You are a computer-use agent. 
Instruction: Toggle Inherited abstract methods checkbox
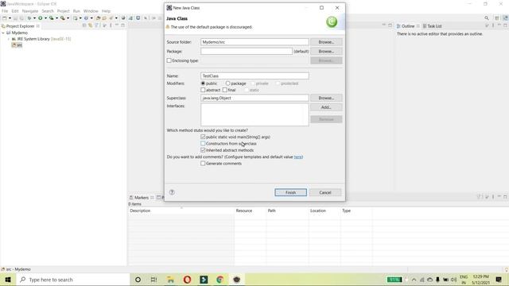[204, 150]
